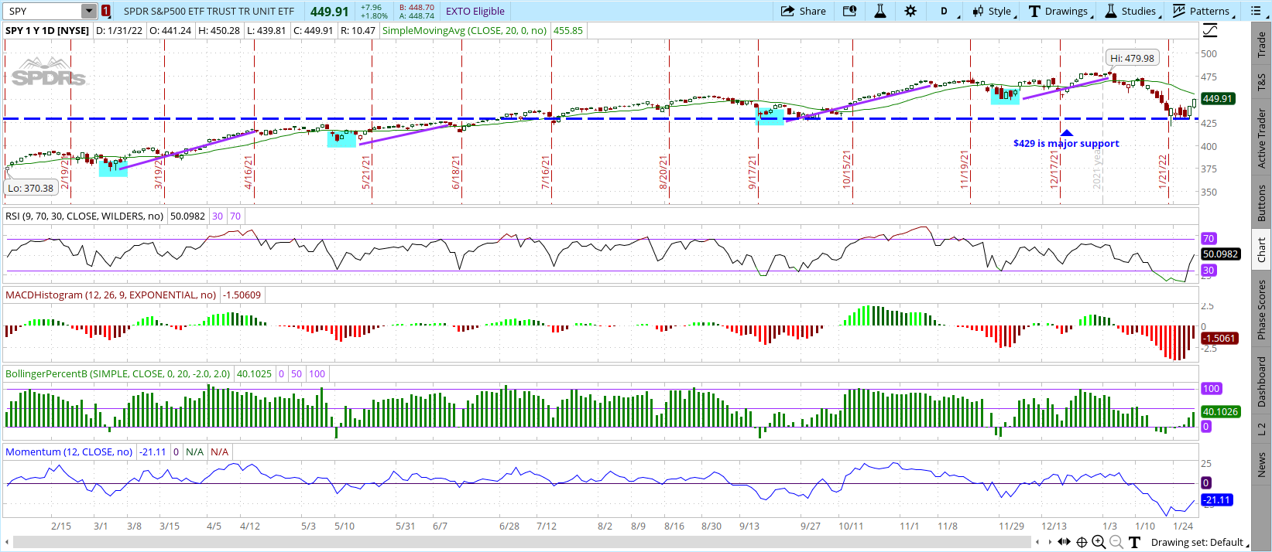Open the Dashboard side tab

(x=1261, y=382)
